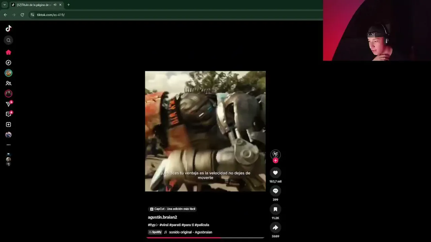Open the paper-plane messages icon with badge

(9, 104)
